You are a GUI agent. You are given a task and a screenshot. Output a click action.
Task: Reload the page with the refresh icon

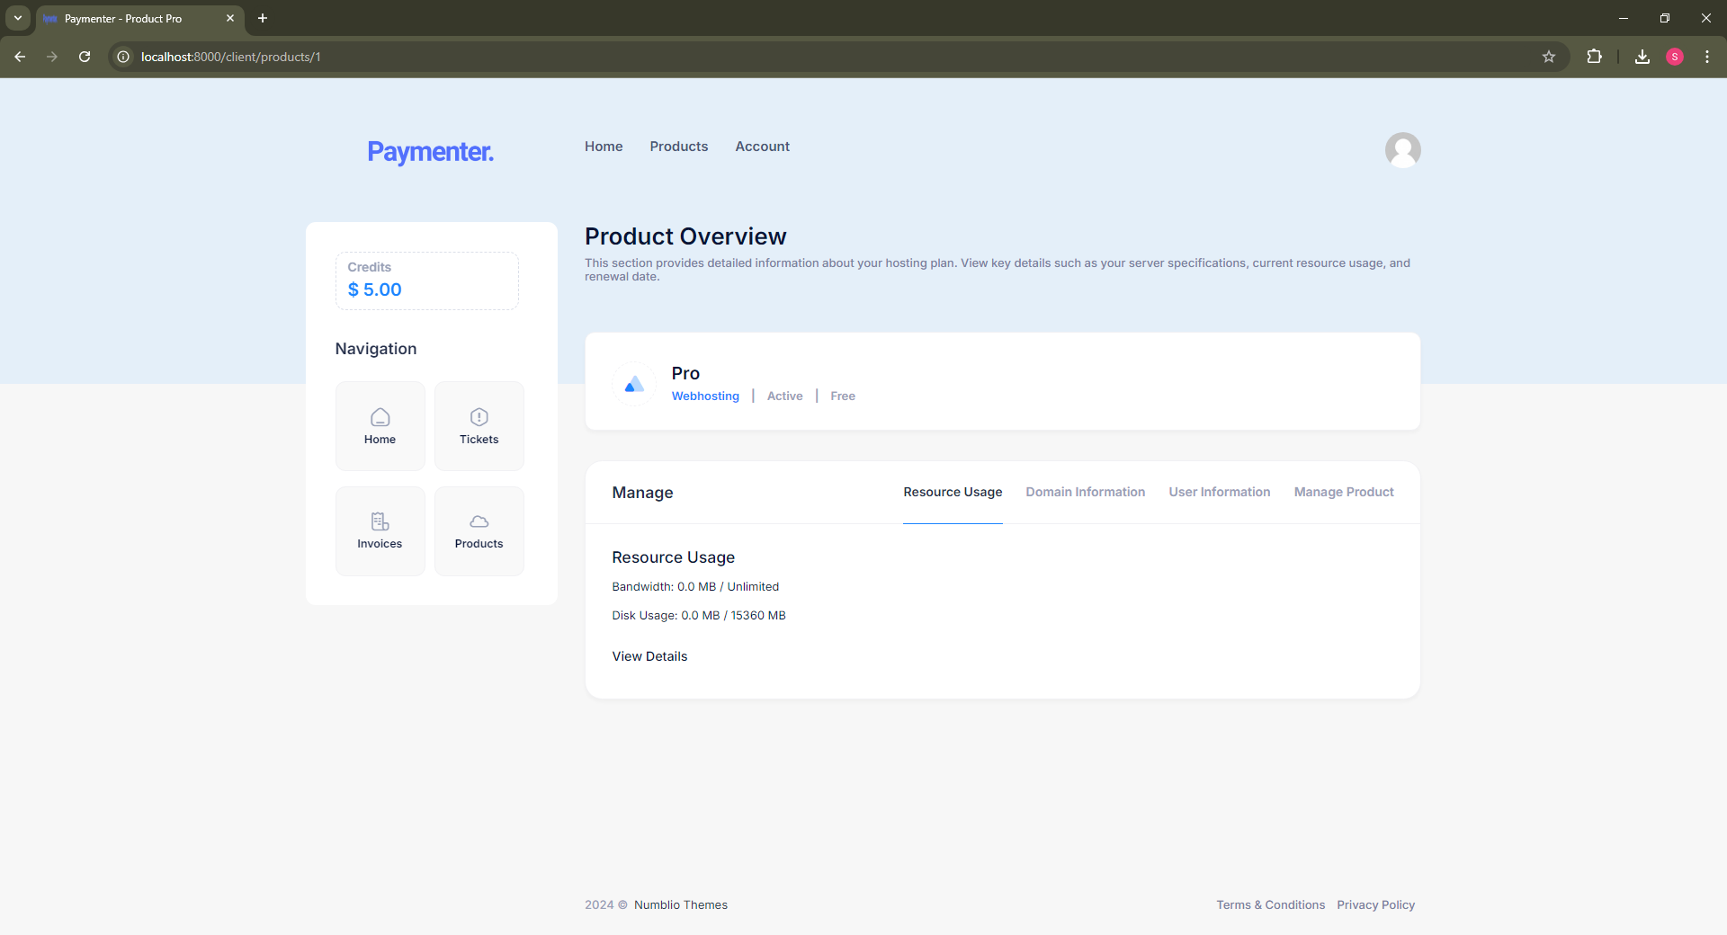[x=85, y=57]
